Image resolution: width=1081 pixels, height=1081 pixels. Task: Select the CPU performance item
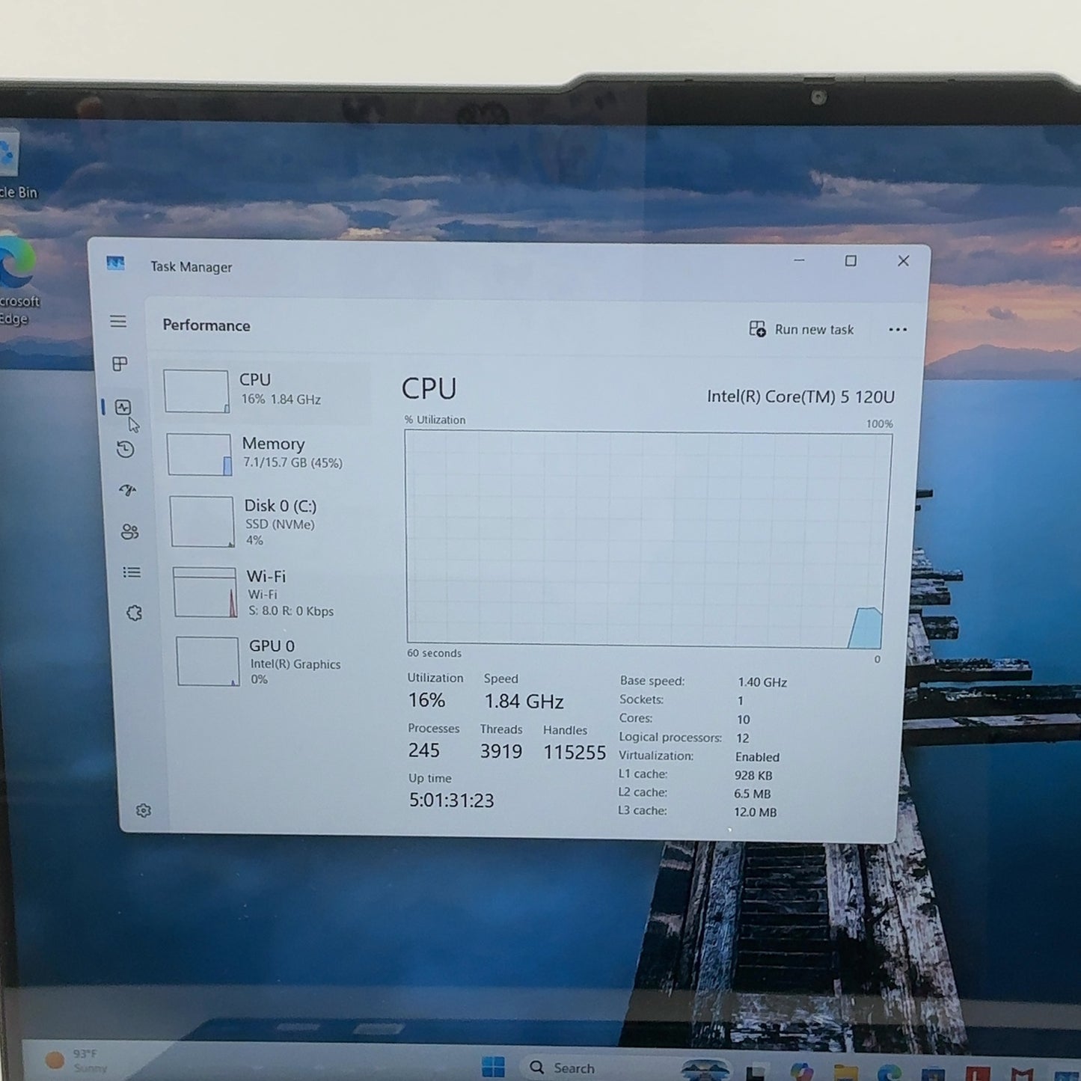point(266,391)
